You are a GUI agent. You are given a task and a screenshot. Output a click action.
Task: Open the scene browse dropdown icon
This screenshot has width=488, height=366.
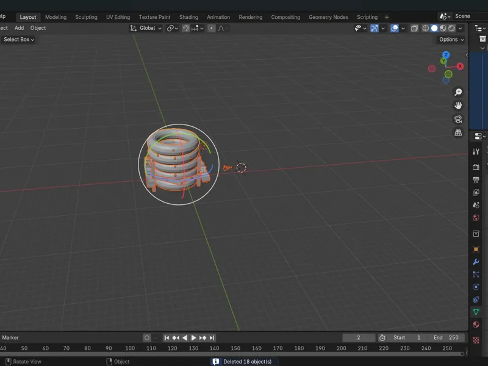(445, 16)
